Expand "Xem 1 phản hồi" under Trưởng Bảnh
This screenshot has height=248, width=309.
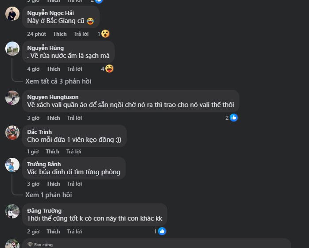pos(49,195)
